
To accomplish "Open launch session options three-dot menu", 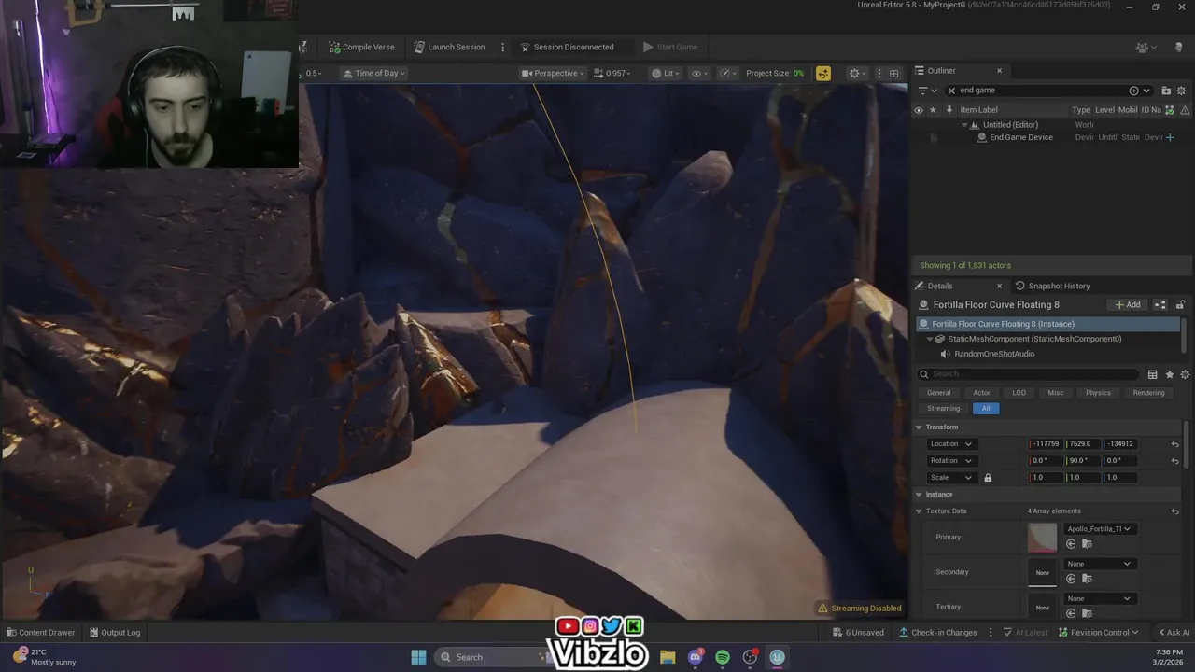I will (x=502, y=47).
